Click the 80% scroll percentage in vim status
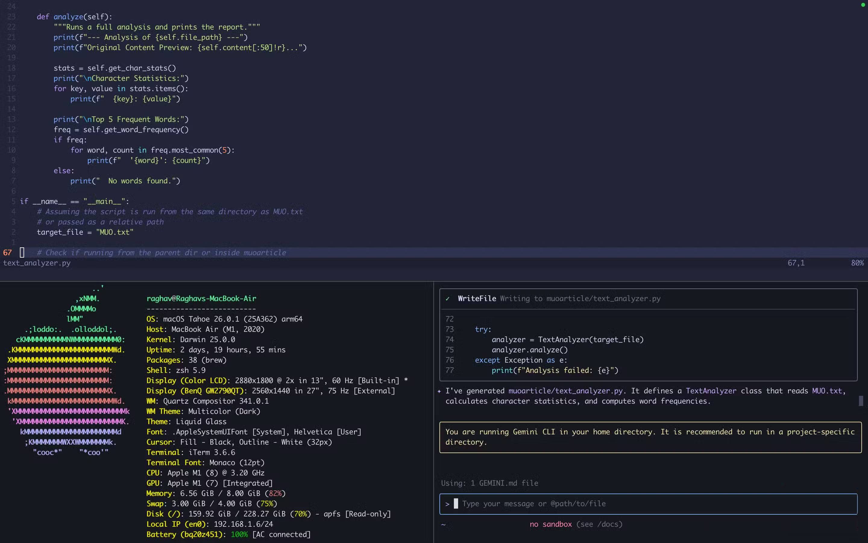 tap(857, 263)
